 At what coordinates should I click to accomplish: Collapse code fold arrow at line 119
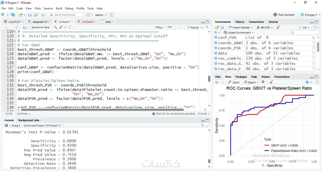click(x=15, y=32)
